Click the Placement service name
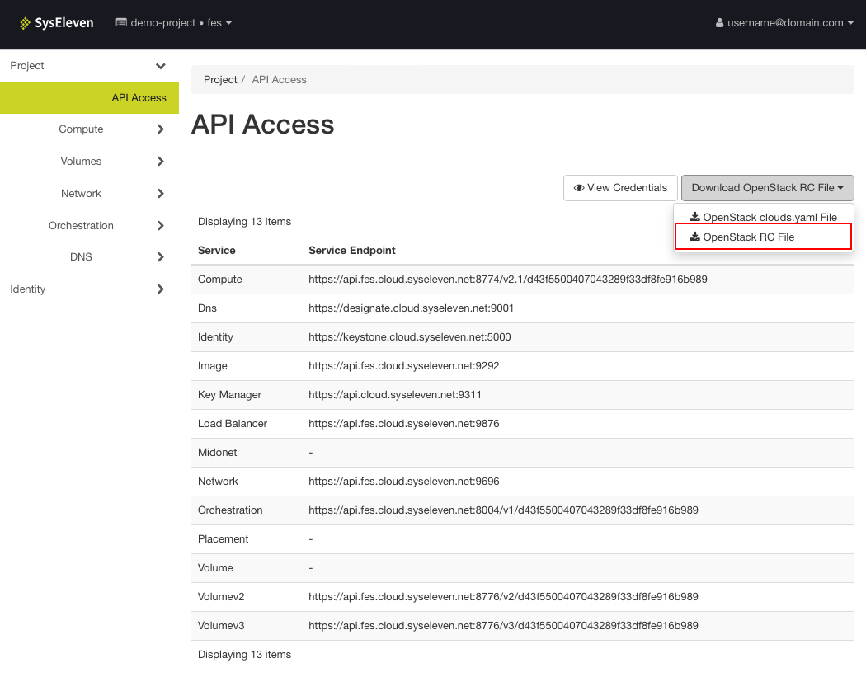 click(224, 539)
